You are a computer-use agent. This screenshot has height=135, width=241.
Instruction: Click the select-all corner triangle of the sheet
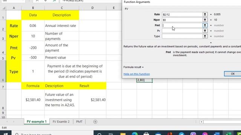tap(4, 8)
